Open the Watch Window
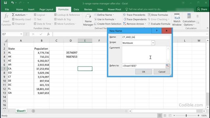The height and width of the screenshot is (118, 210). [x=177, y=20]
